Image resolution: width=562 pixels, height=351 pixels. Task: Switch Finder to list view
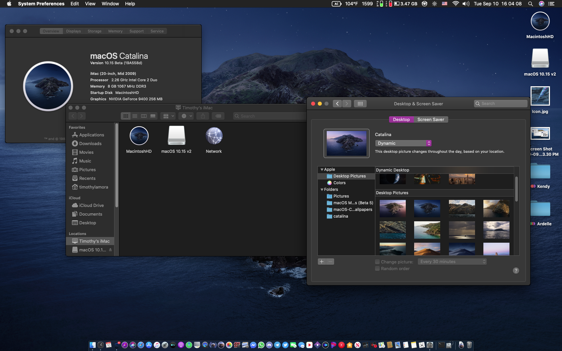pyautogui.click(x=134, y=116)
